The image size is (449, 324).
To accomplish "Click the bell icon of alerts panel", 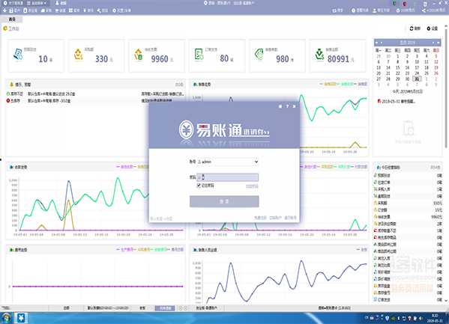I will [x=12, y=85].
